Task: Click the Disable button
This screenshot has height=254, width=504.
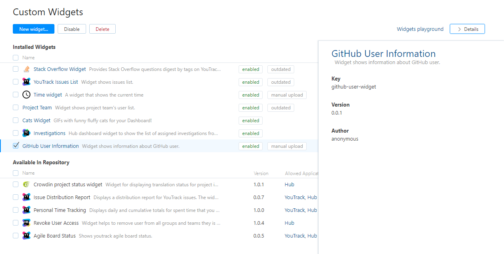Action: (x=72, y=29)
